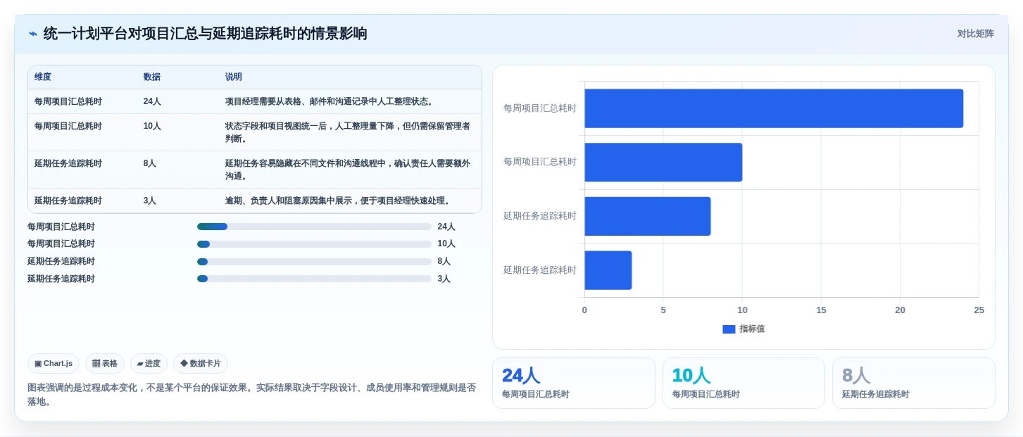The image size is (1023, 437).
Task: Click the footer note starting 图表强调的是过程成本变化
Action: tap(252, 394)
